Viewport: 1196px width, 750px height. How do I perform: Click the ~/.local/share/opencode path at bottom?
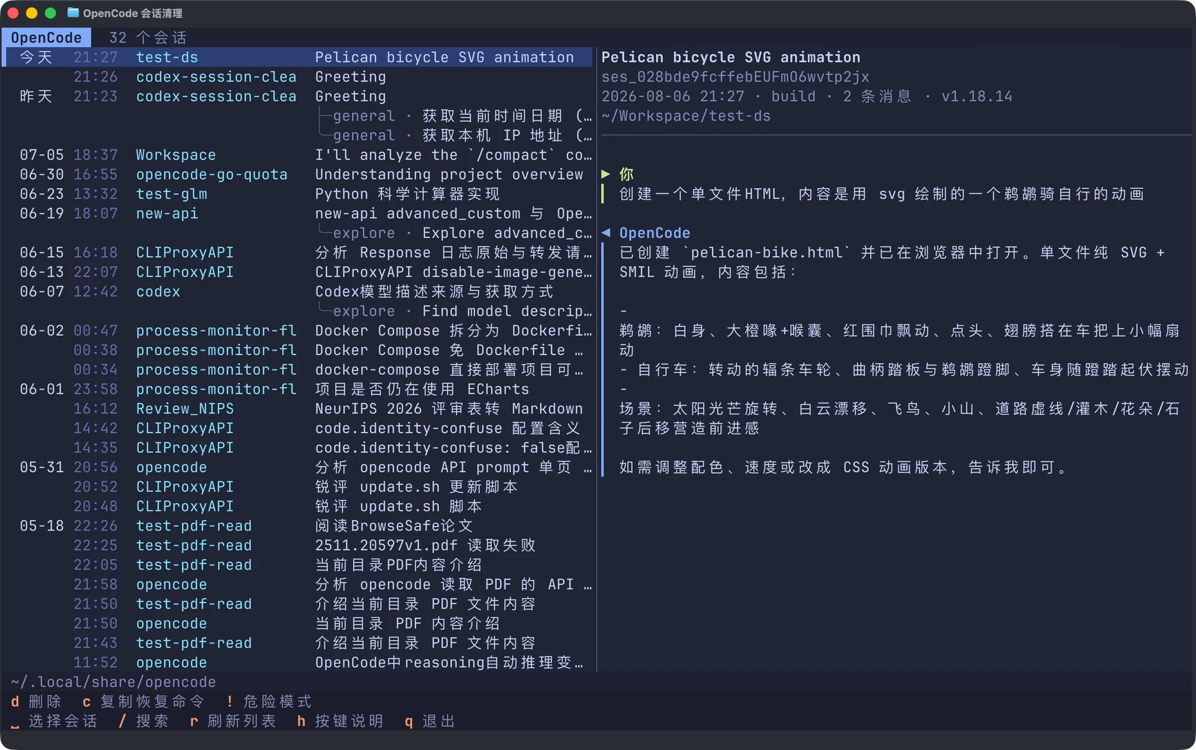(x=113, y=682)
